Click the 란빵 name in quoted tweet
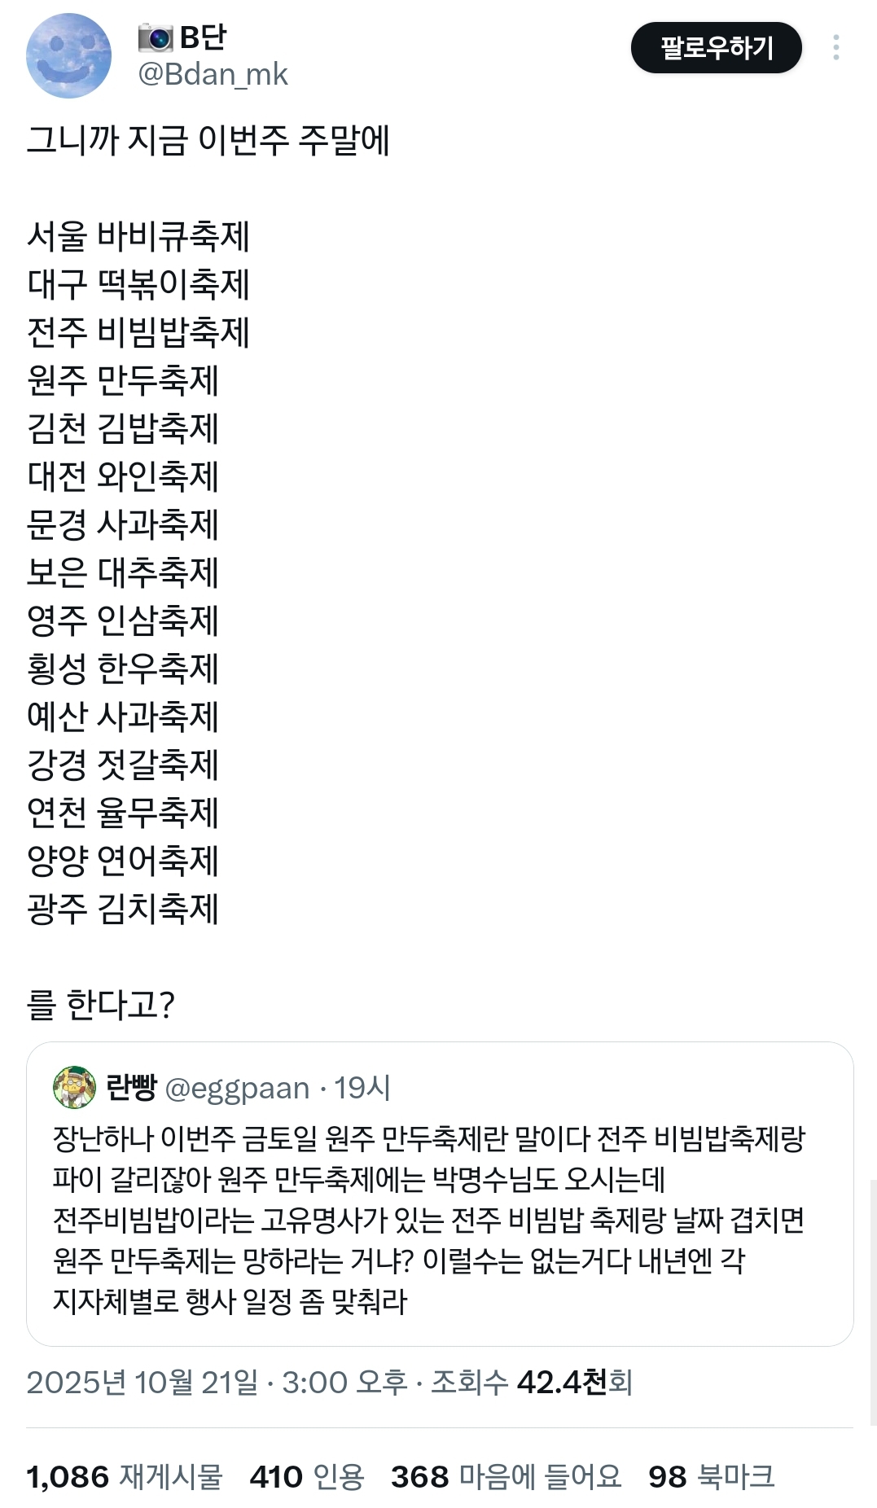 (131, 1088)
